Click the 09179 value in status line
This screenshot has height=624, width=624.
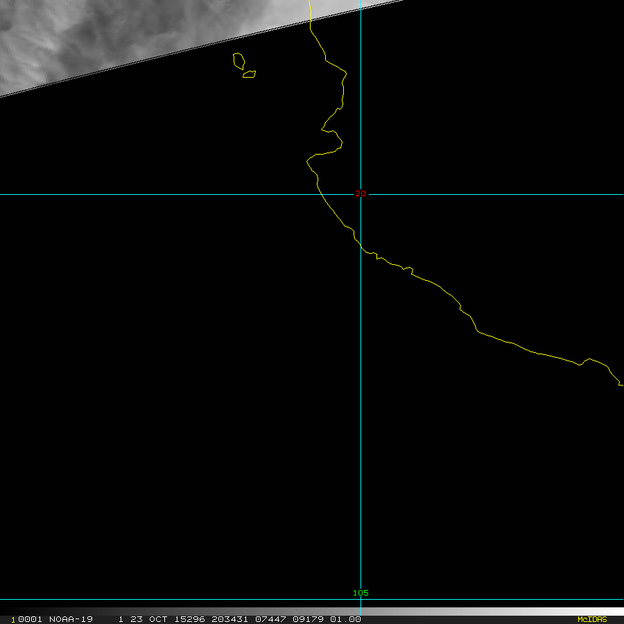coord(307,619)
